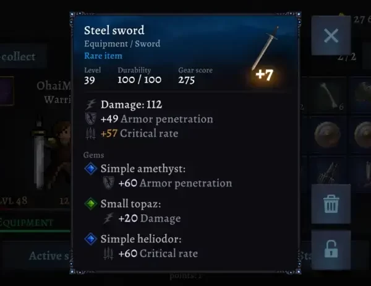Close the Steel sword item popup
Screen dimensions: 371x286
coord(331,35)
